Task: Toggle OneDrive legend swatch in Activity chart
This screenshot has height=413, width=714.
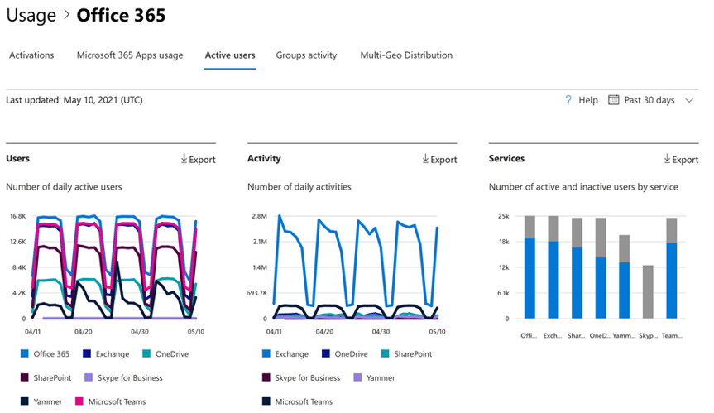Action: click(x=326, y=353)
